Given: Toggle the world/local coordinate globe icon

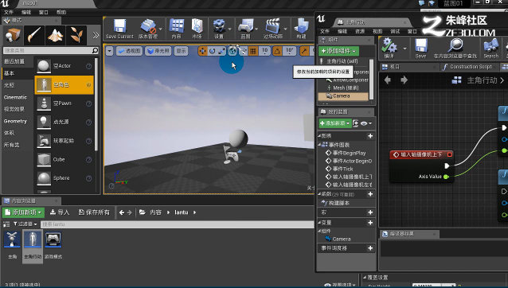Looking at the screenshot, I should coord(233,51).
